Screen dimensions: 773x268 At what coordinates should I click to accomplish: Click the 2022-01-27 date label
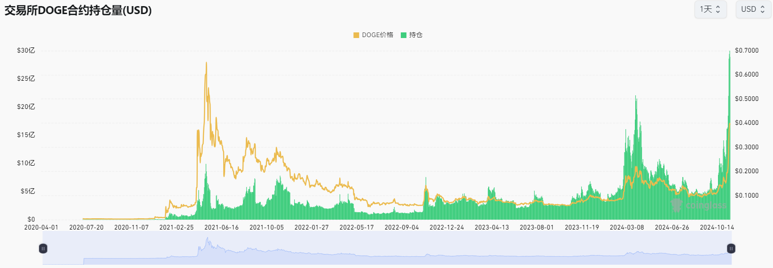(x=312, y=227)
